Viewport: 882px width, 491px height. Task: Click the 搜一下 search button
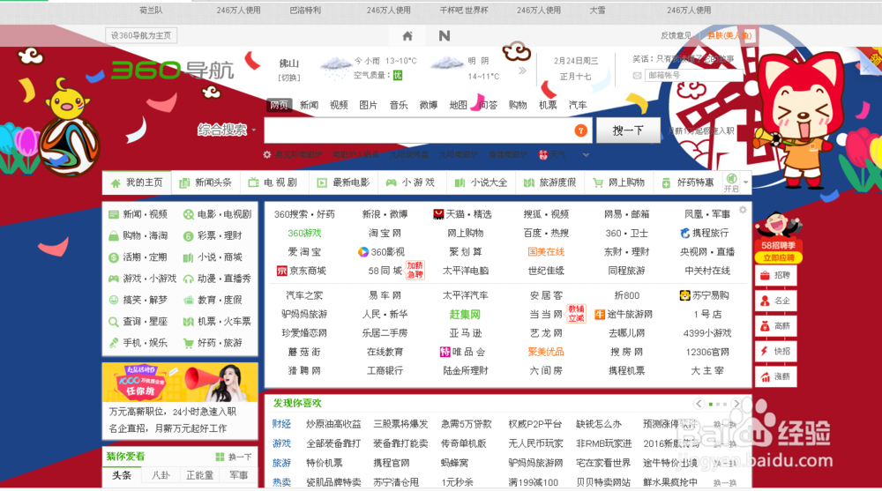(x=628, y=130)
